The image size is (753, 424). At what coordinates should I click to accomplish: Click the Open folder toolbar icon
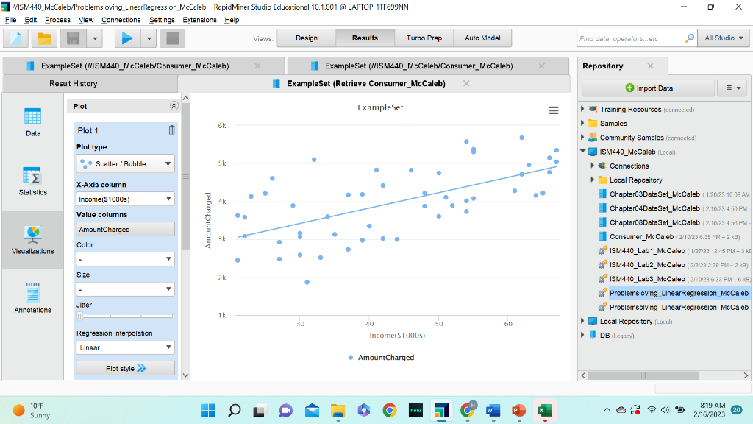coord(44,38)
